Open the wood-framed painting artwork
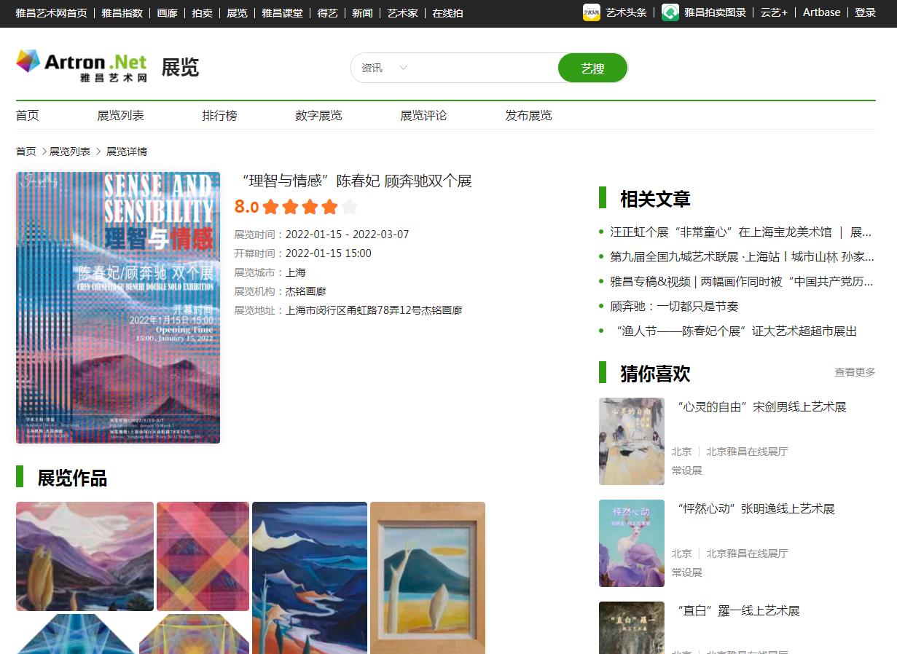The width and height of the screenshot is (897, 654). [x=428, y=578]
